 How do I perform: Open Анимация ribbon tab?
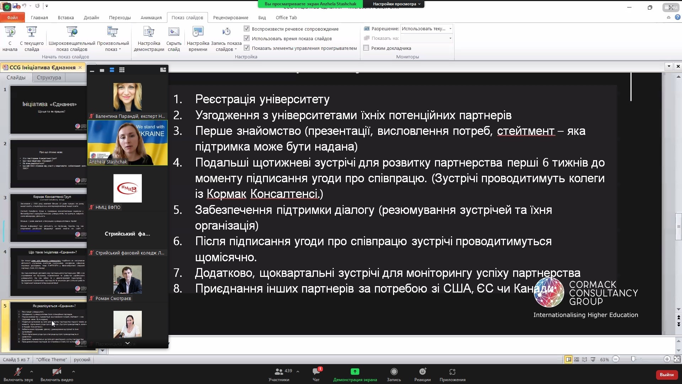[x=151, y=17]
